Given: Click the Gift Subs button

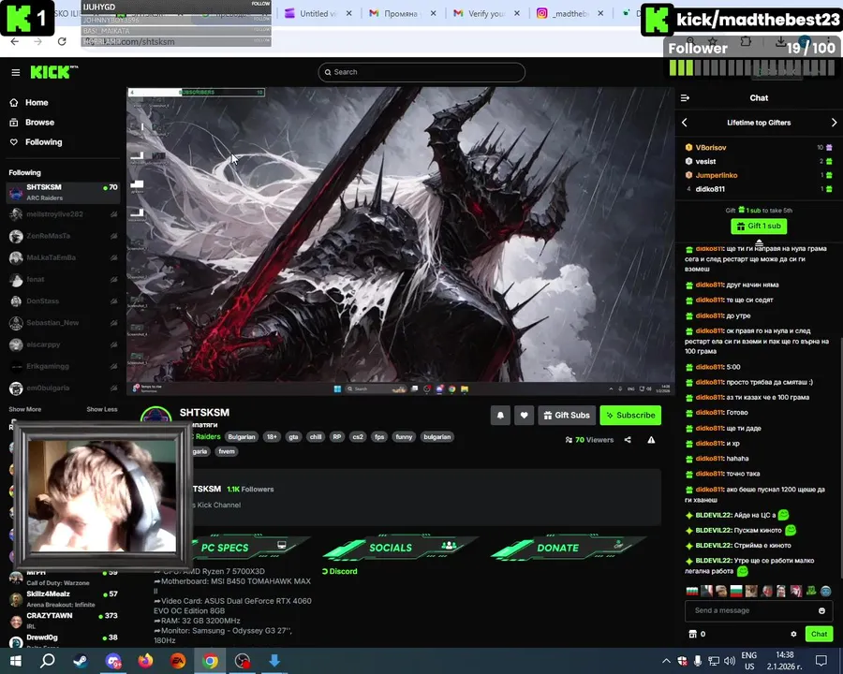Looking at the screenshot, I should pos(567,416).
